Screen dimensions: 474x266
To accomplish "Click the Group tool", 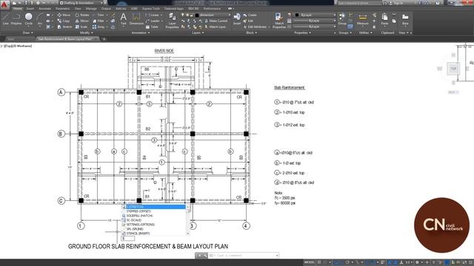I will point(342,18).
